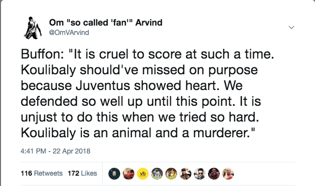Click the @OmVArvind handle
315x186 pixels.
[69, 32]
